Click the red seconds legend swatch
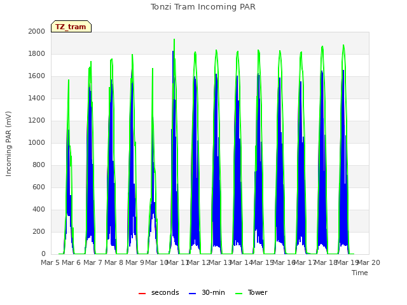Image resolution: width=407 pixels, height=305 pixels. tap(142, 294)
